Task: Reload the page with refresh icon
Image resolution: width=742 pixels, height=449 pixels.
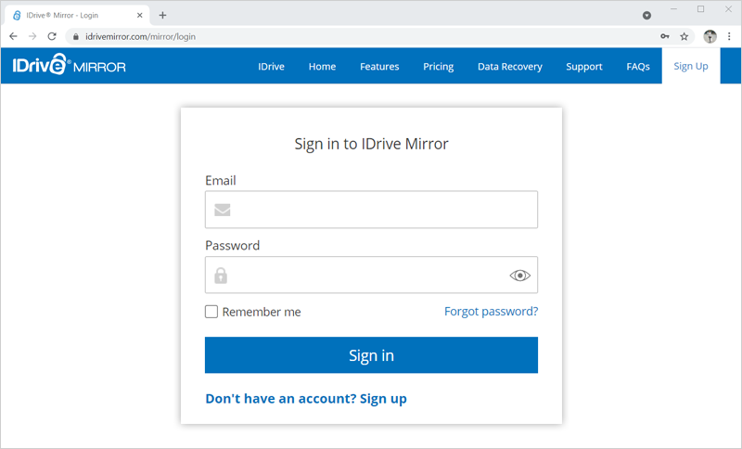Action: [52, 36]
